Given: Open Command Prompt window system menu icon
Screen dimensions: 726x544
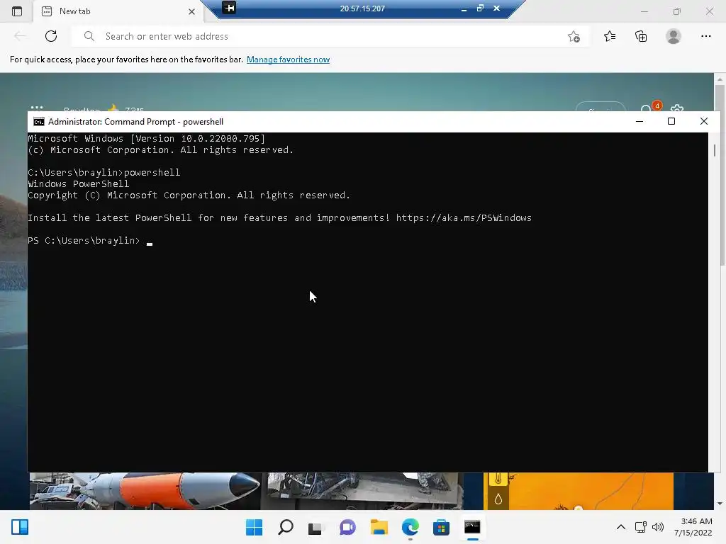Looking at the screenshot, I should [39, 122].
